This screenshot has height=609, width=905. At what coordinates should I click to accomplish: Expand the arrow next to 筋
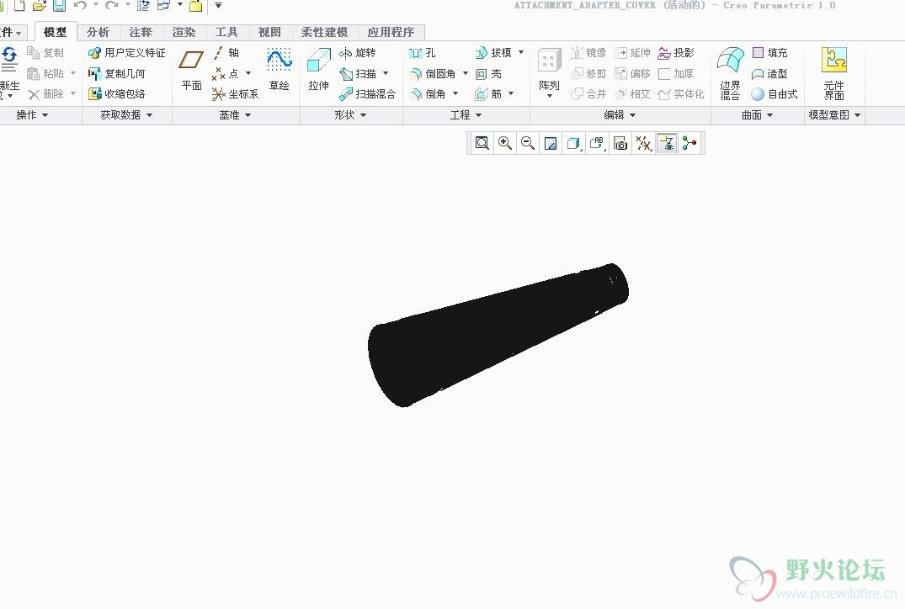pyautogui.click(x=511, y=93)
